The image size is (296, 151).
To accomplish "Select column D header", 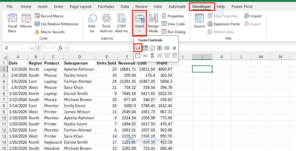I will pos(80,57).
